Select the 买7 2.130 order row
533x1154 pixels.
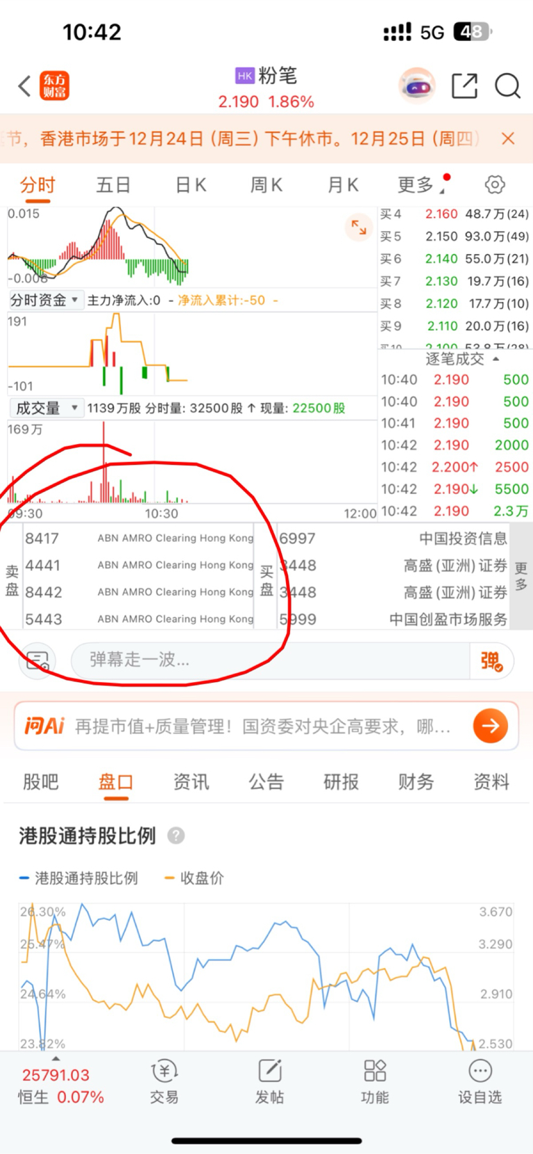(455, 281)
